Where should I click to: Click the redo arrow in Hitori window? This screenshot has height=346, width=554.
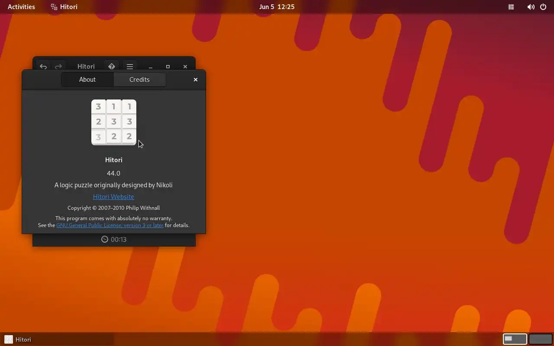click(x=58, y=67)
